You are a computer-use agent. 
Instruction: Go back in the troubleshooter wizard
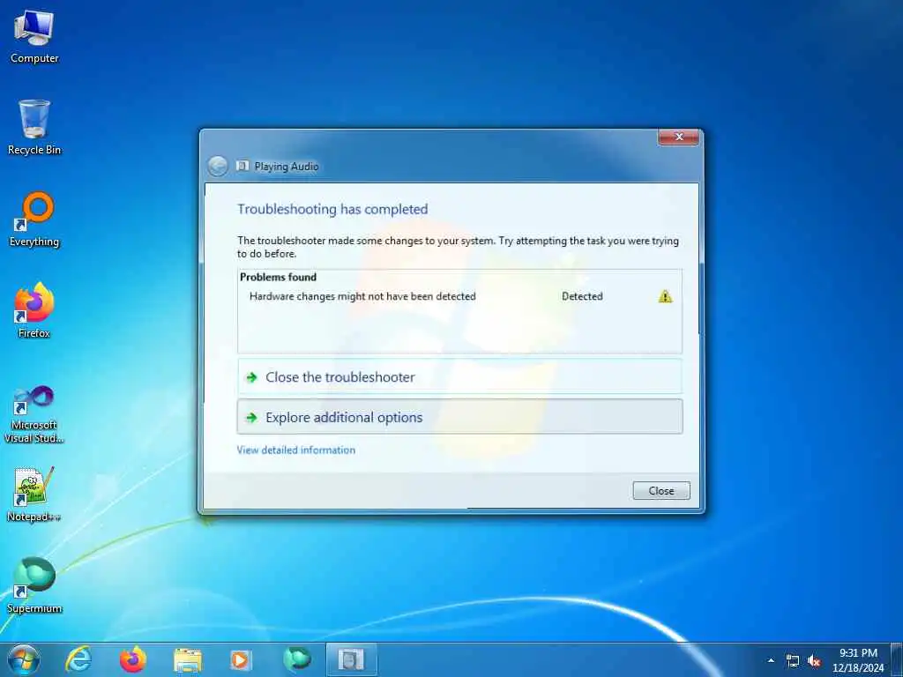coord(218,167)
